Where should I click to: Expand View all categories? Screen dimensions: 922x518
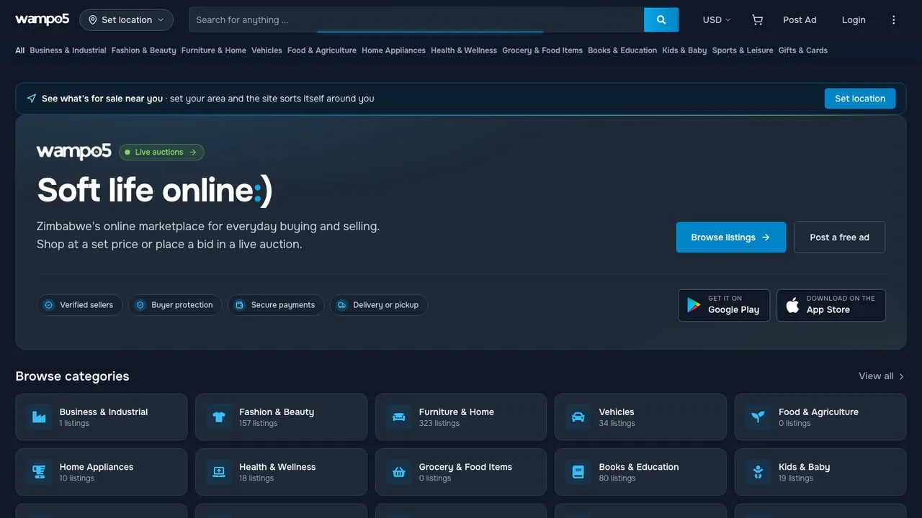(882, 376)
